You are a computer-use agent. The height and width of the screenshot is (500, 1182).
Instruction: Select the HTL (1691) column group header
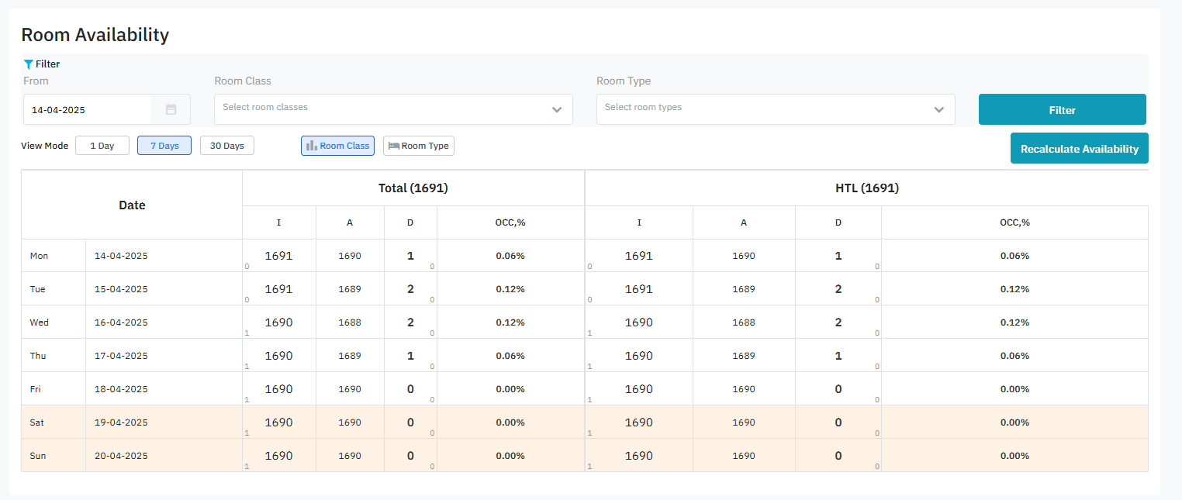click(x=866, y=188)
